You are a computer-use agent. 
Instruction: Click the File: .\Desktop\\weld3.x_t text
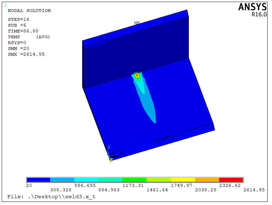pyautogui.click(x=51, y=197)
